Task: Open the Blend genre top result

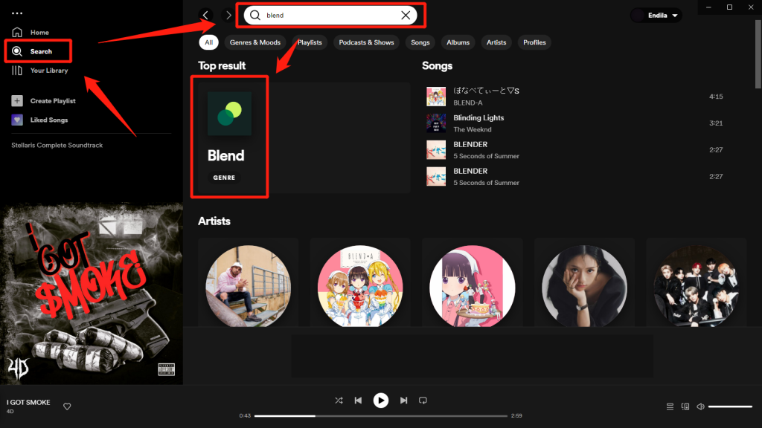Action: (304, 137)
